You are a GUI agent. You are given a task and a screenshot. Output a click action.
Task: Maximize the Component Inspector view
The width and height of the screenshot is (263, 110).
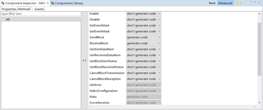coord(259,3)
